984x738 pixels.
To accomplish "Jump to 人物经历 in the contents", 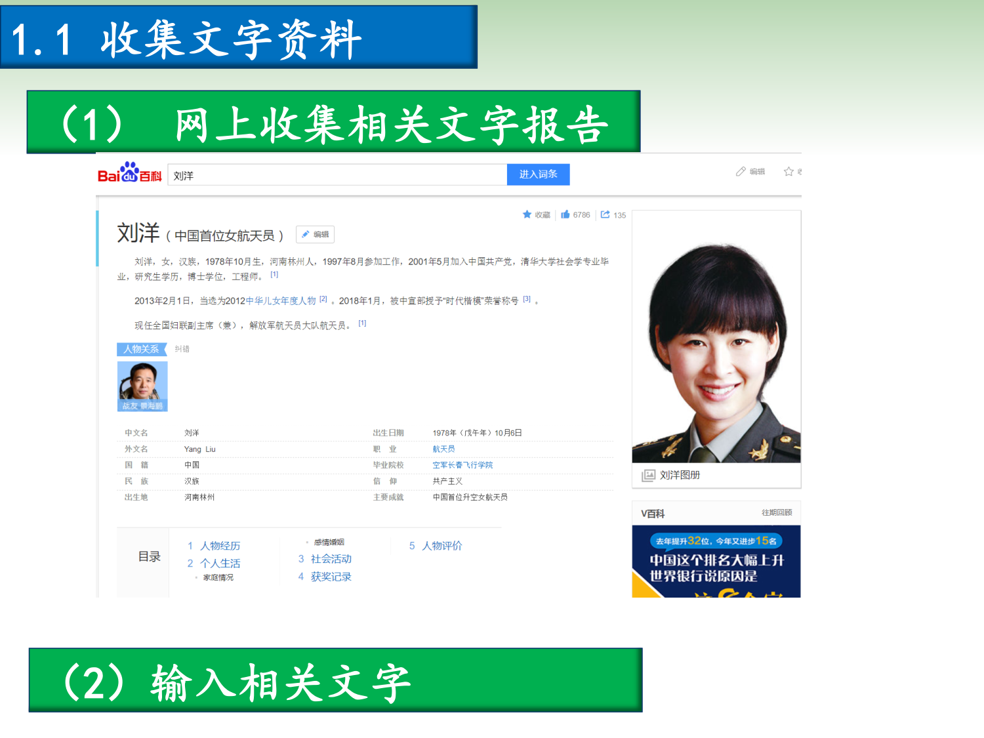I will click(220, 546).
